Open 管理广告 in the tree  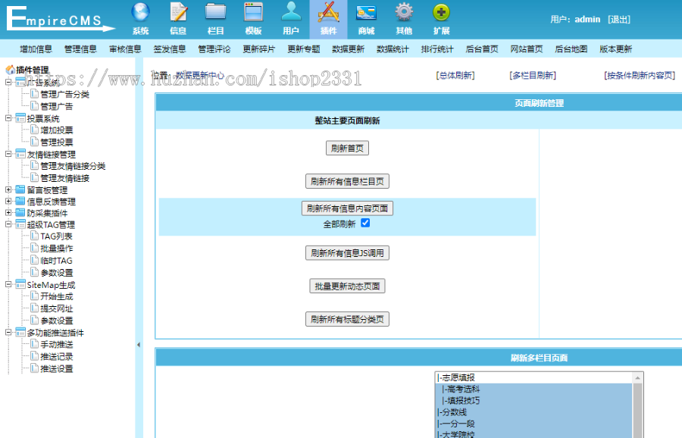click(x=57, y=106)
